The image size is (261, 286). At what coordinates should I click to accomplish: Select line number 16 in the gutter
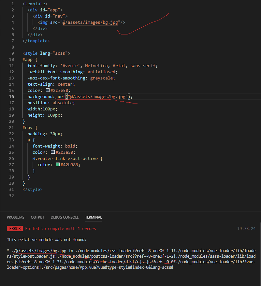[x=12, y=96]
